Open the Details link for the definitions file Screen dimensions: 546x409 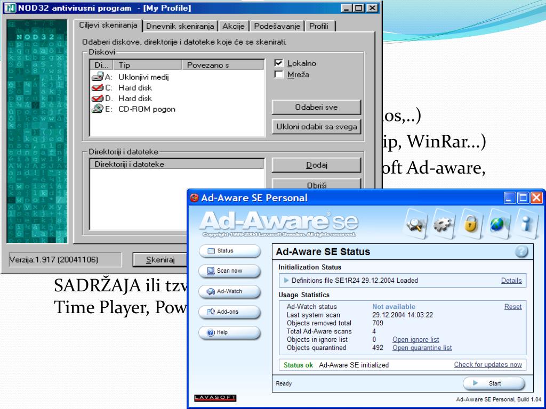(511, 280)
